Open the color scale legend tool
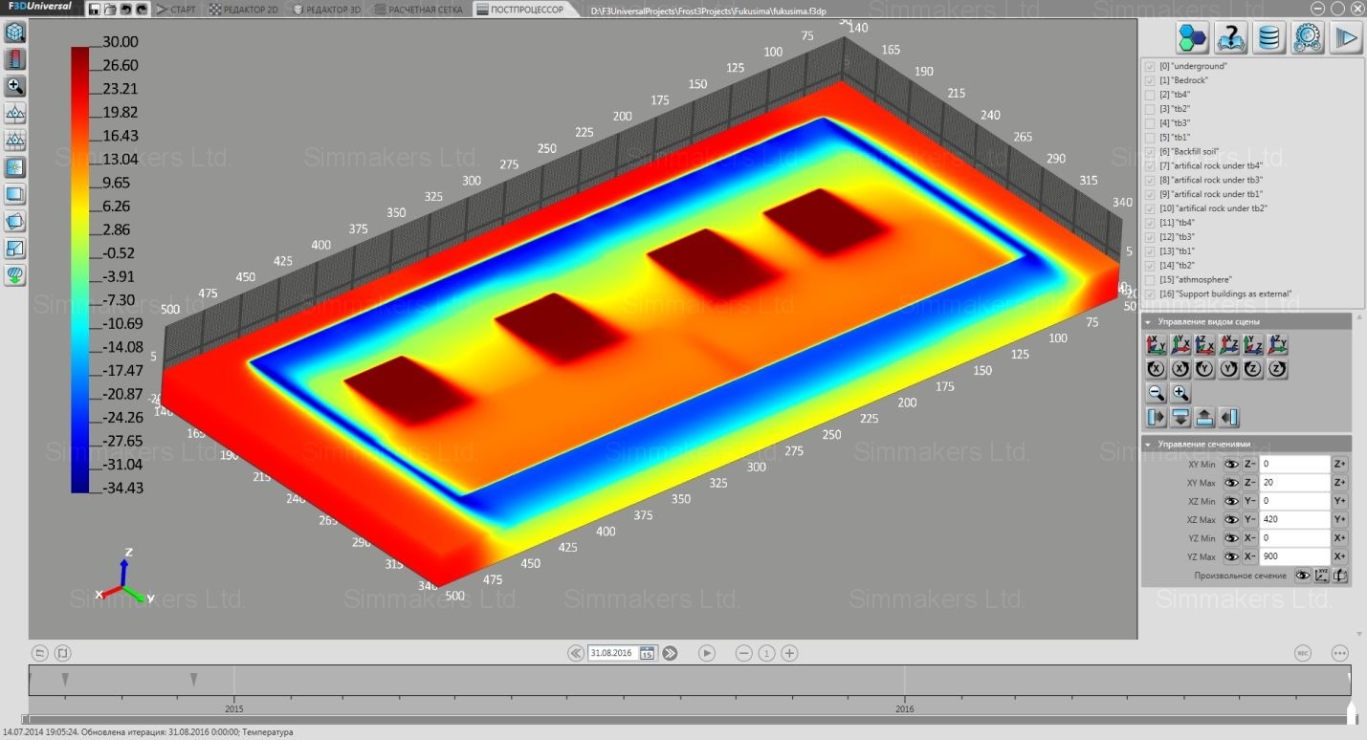 [x=15, y=59]
